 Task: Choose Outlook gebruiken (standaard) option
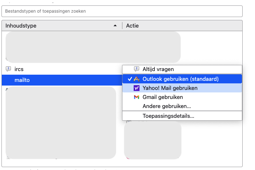click(x=182, y=79)
